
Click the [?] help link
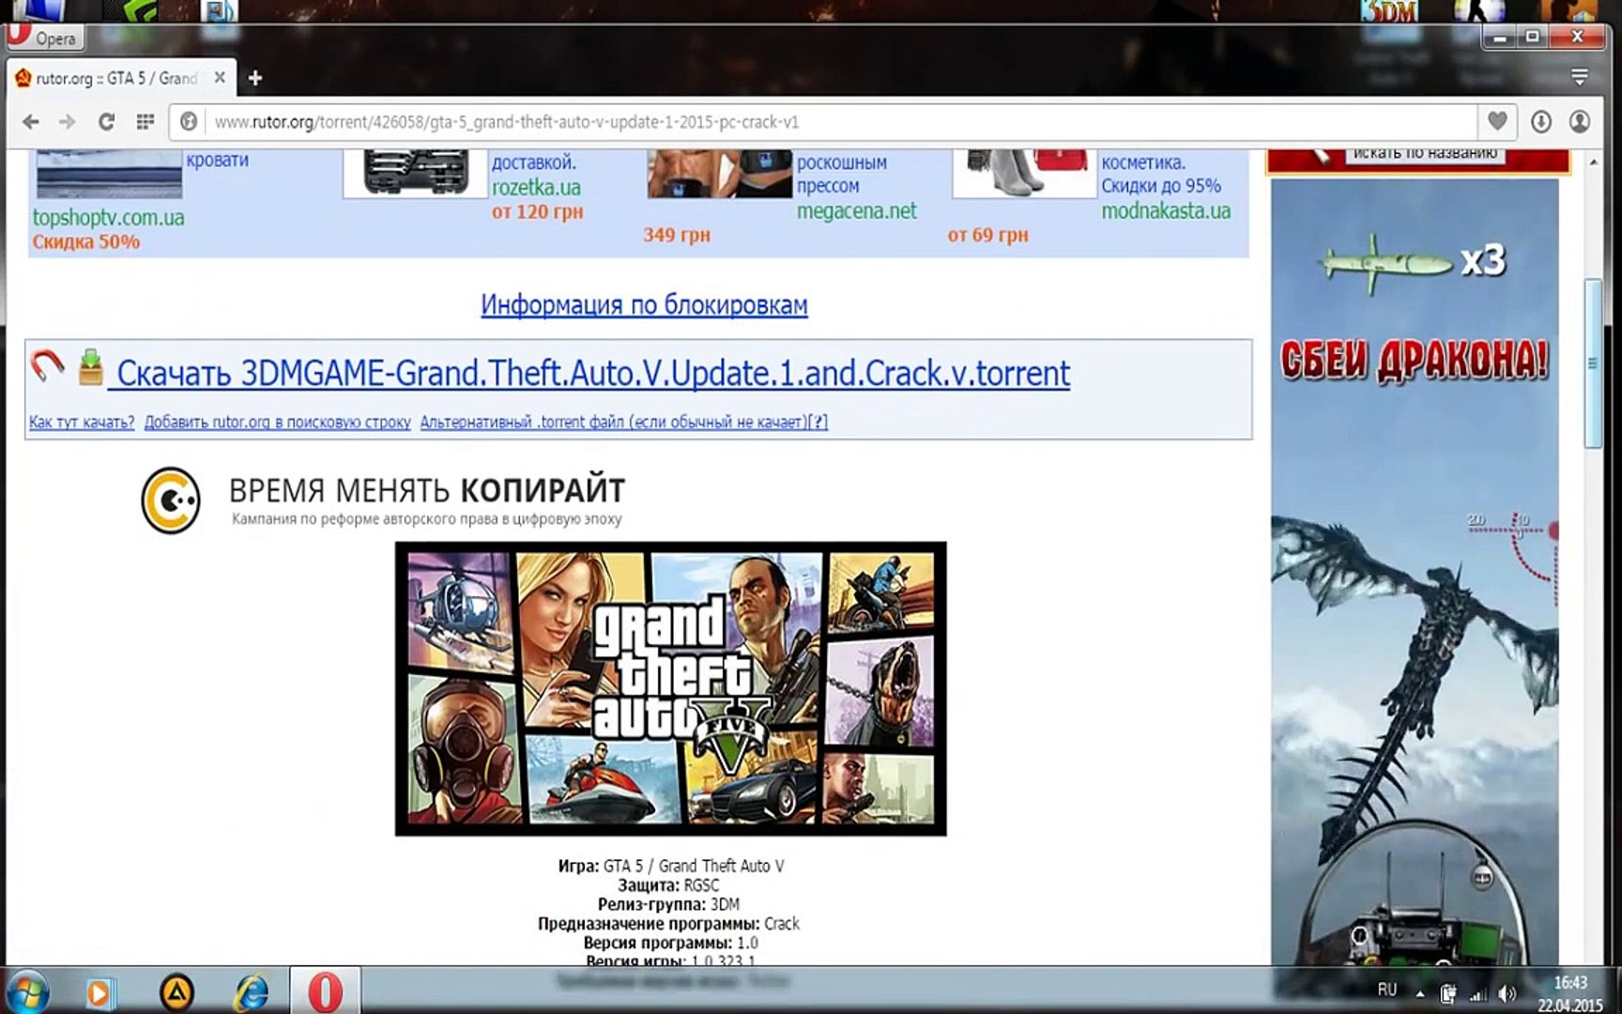tap(819, 422)
